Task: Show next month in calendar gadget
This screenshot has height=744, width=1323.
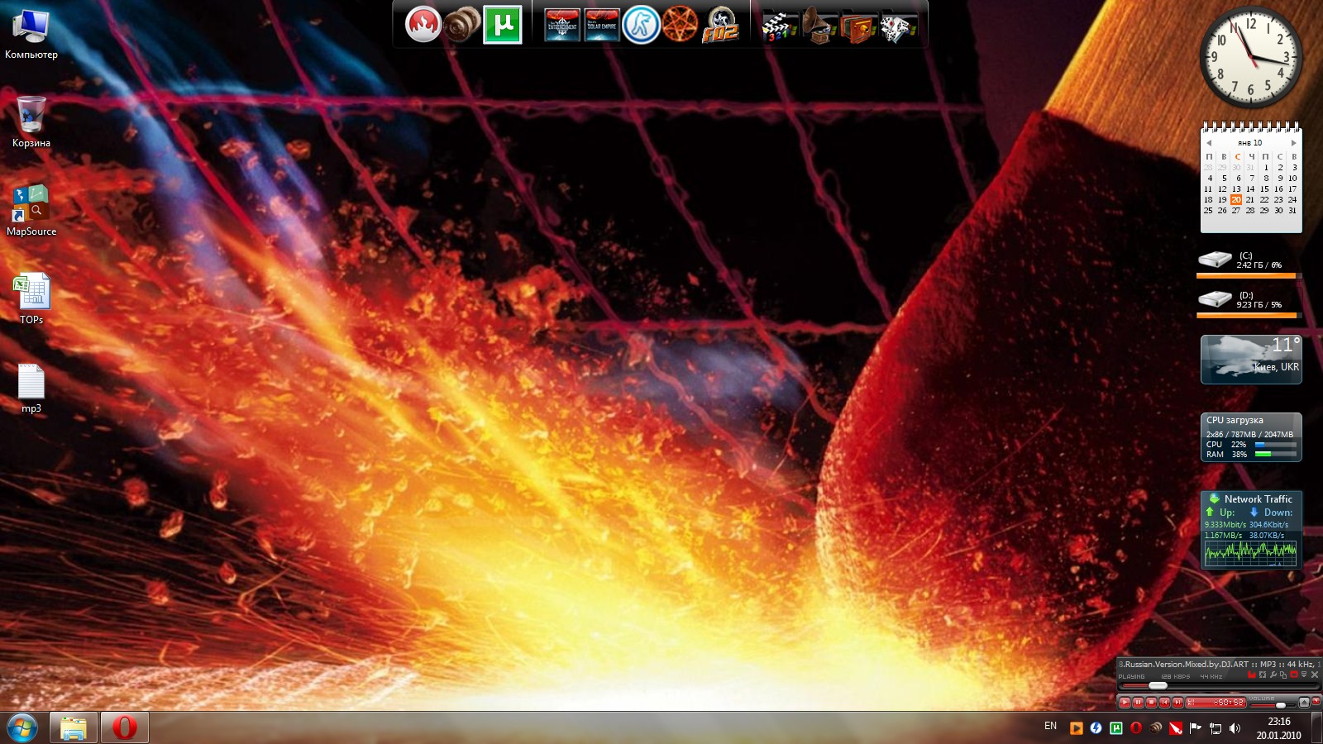Action: point(1294,143)
